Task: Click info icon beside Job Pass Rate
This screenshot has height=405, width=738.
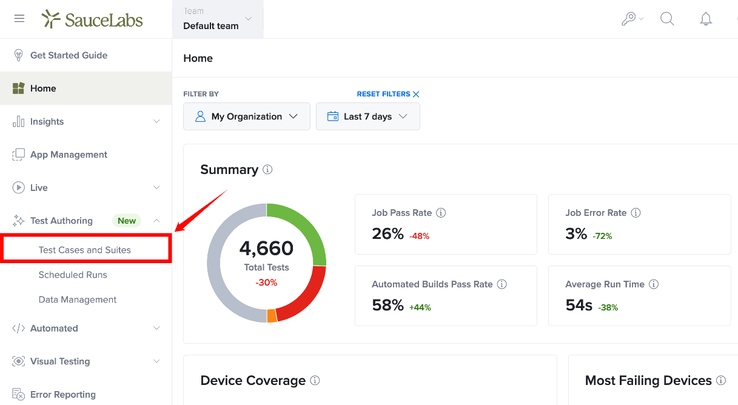Action: 441,213
